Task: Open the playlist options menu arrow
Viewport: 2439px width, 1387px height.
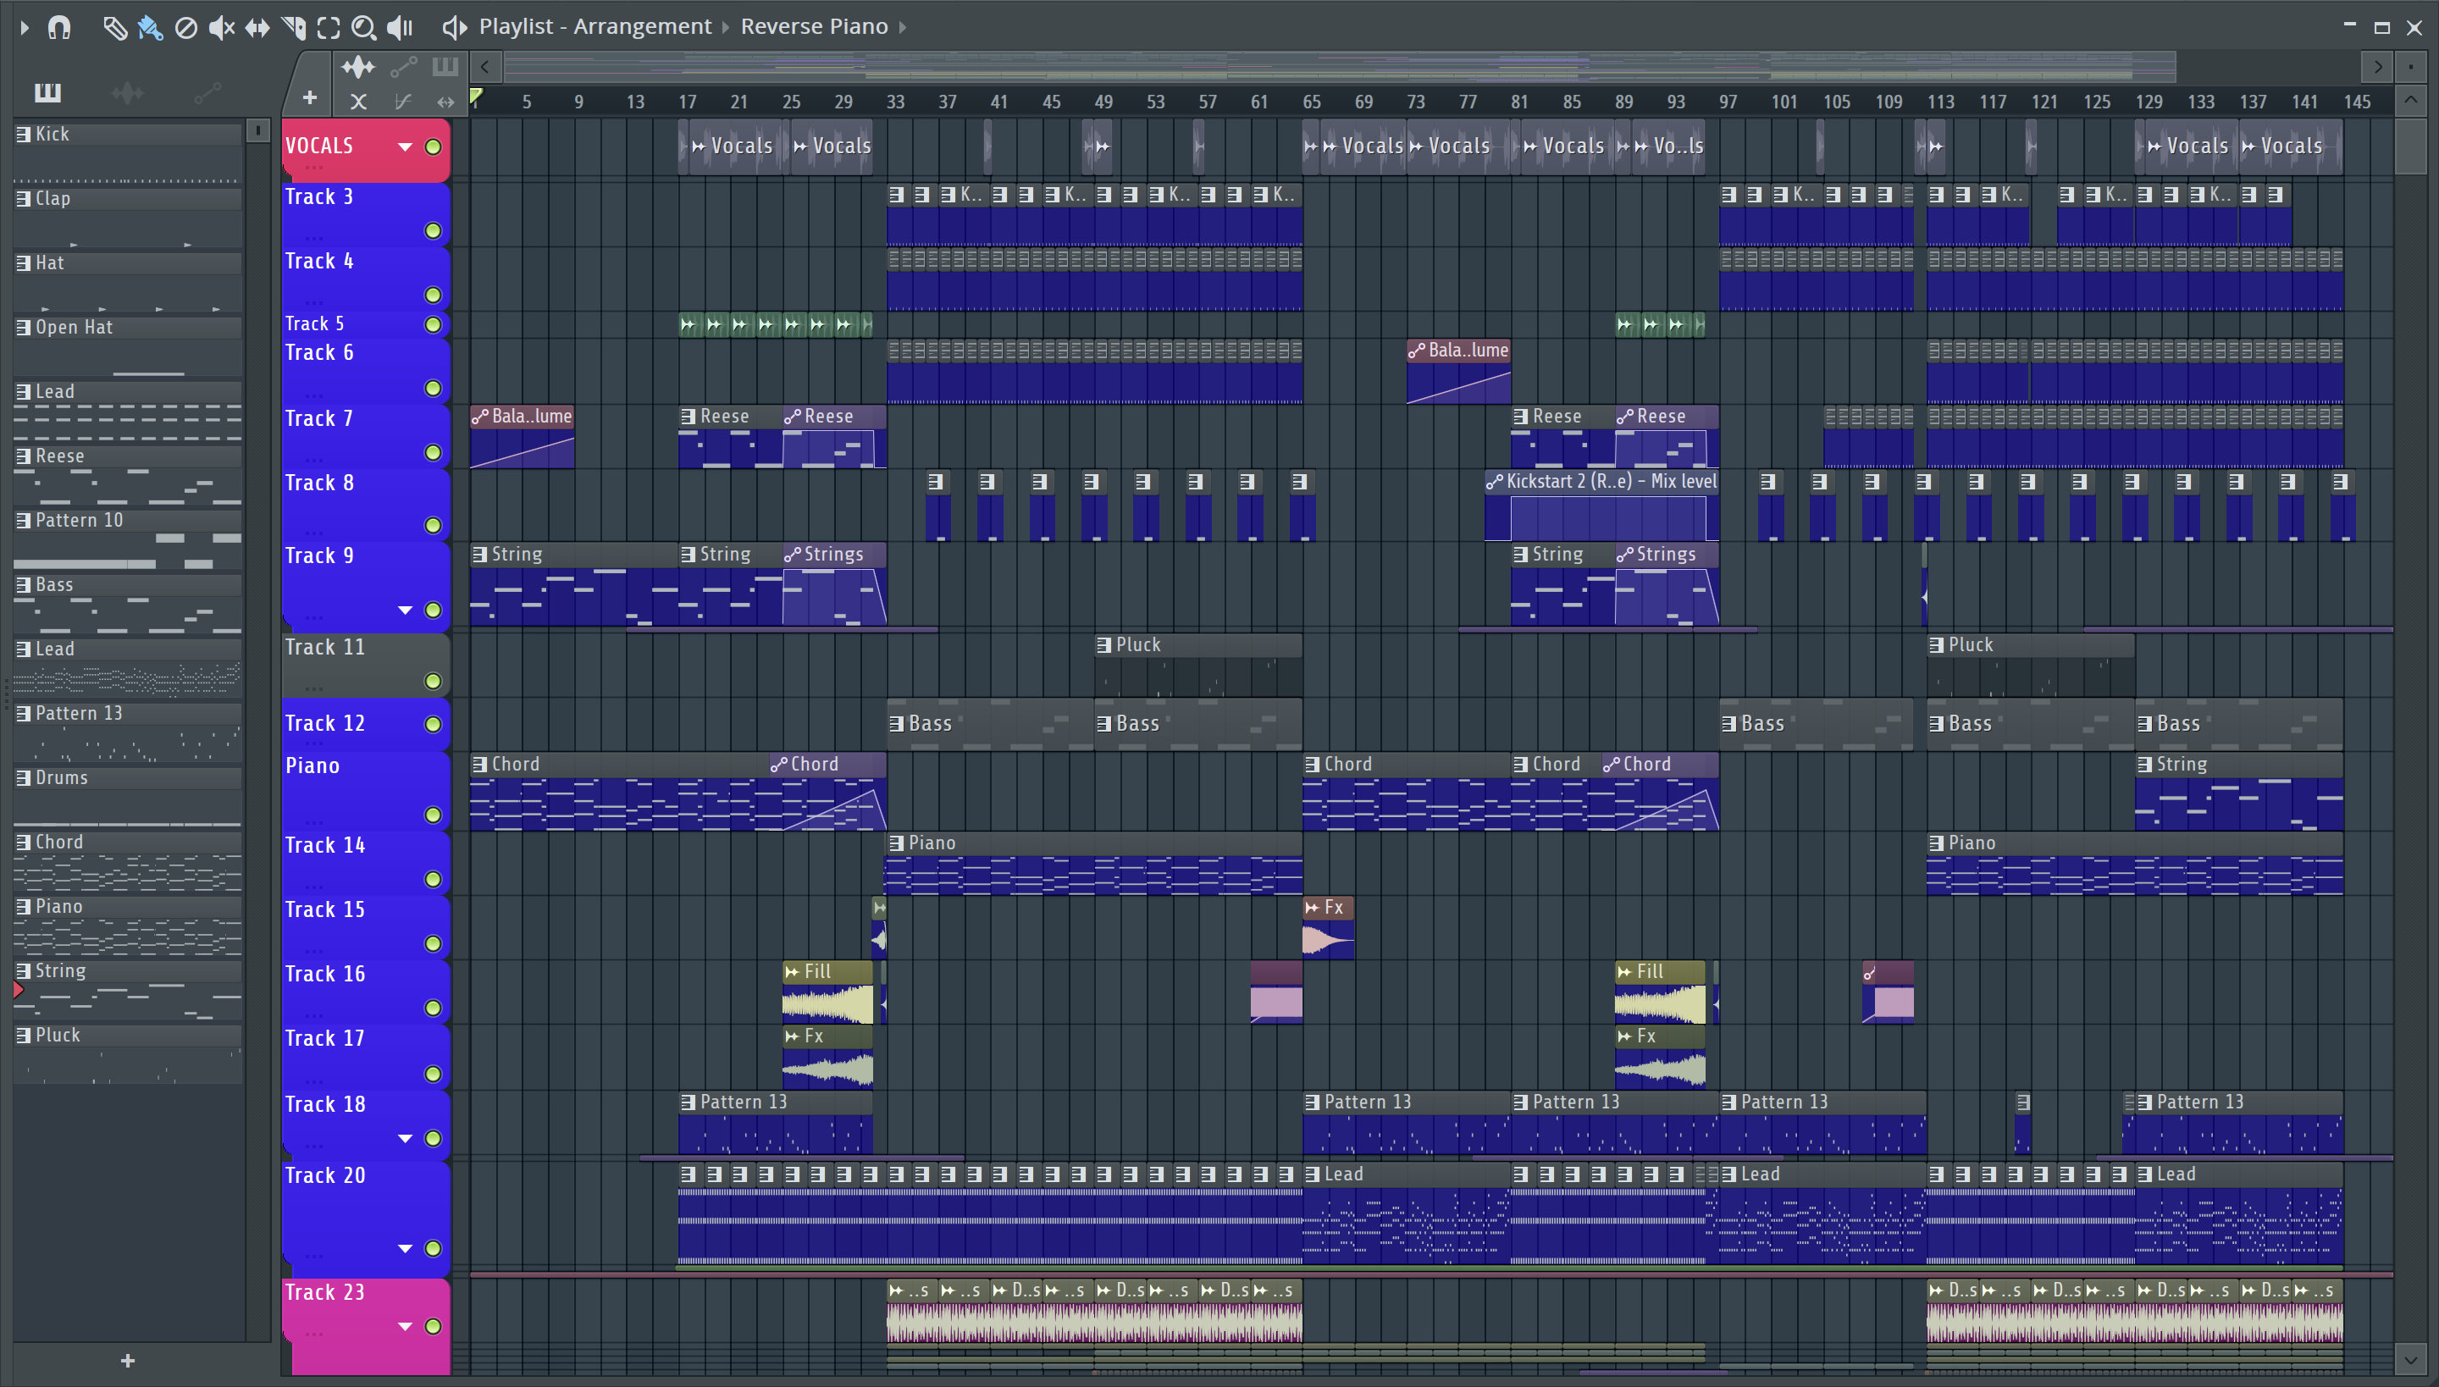Action: coord(25,28)
